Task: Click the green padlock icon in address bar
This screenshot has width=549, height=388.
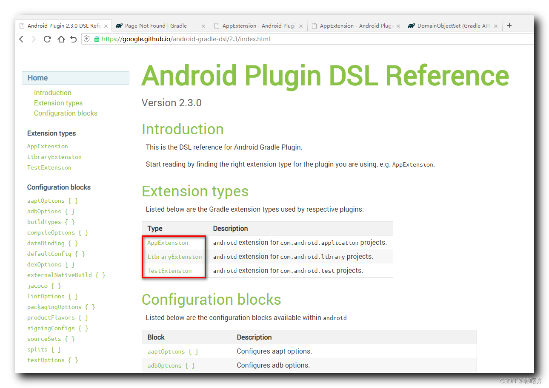Action: (97, 39)
